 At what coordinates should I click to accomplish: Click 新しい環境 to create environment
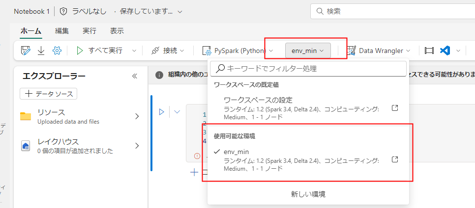click(308, 194)
